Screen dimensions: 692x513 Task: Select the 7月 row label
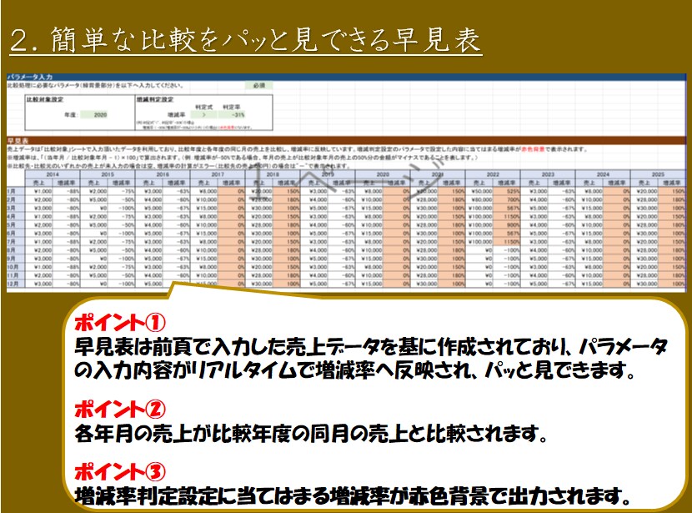coord(16,242)
